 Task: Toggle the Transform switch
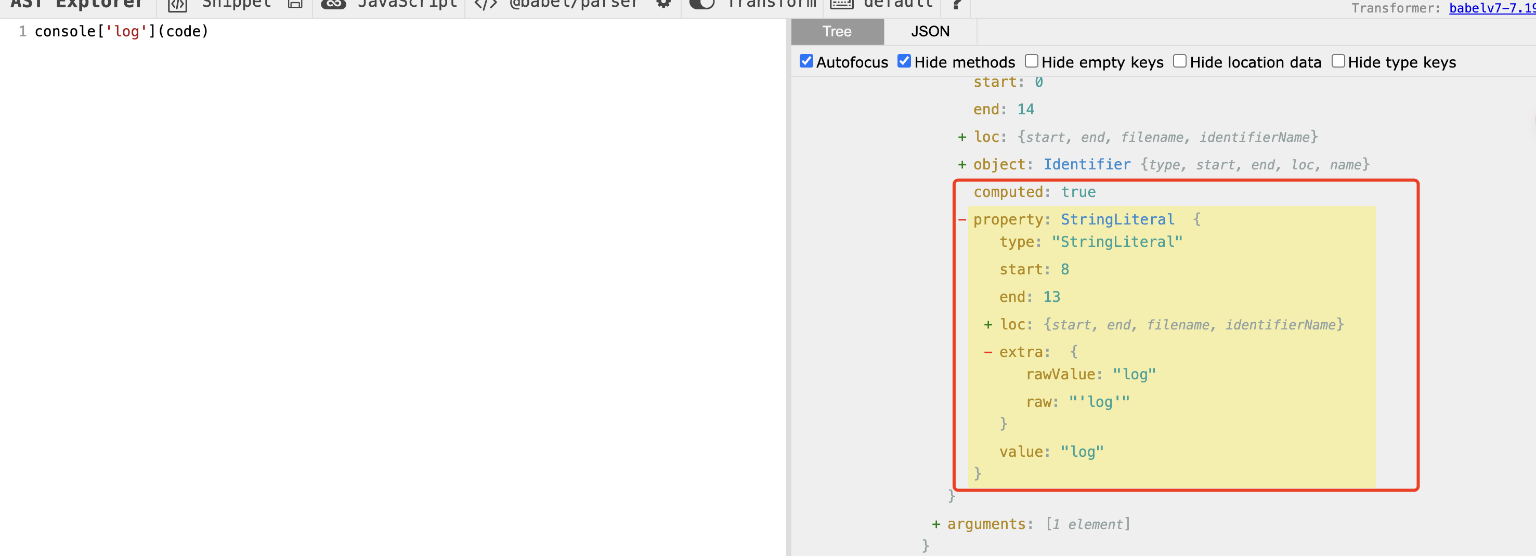[702, 4]
